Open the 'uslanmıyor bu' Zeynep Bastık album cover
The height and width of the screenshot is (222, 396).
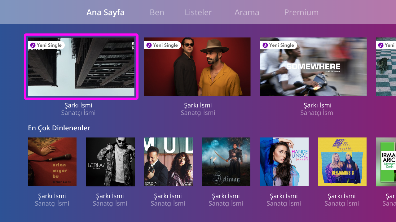pyautogui.click(x=52, y=162)
